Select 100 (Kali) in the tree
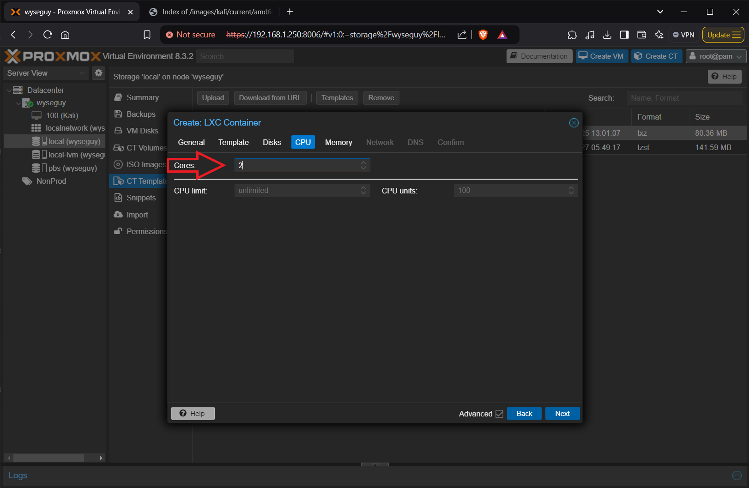This screenshot has width=749, height=488. coord(62,115)
